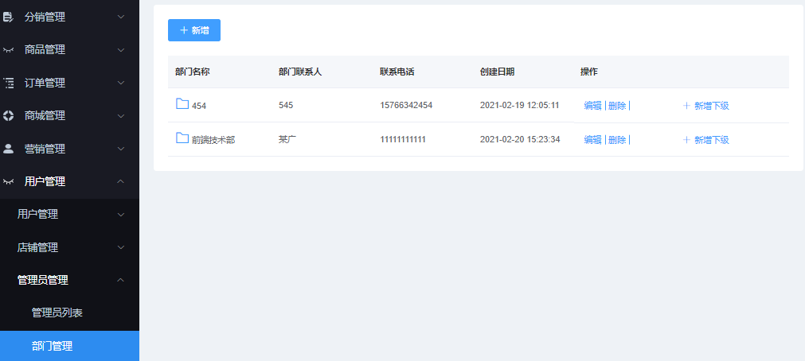Click the order management list icon
This screenshot has height=361, width=805.
(x=9, y=83)
